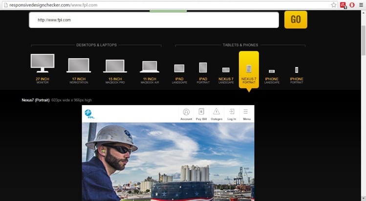366x201 pixels.
Task: Select the Nexus 7 portrait tab
Action: coord(249,69)
